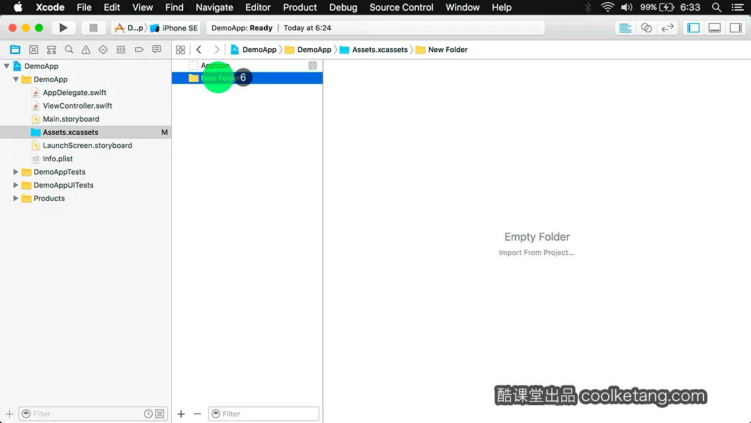Click Import From Project link

coord(536,252)
